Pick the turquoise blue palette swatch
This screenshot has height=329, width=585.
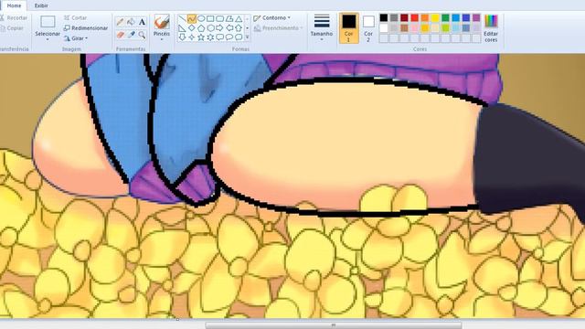tap(456, 17)
